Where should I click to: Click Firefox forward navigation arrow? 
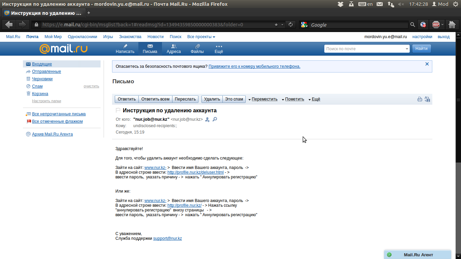point(22,25)
